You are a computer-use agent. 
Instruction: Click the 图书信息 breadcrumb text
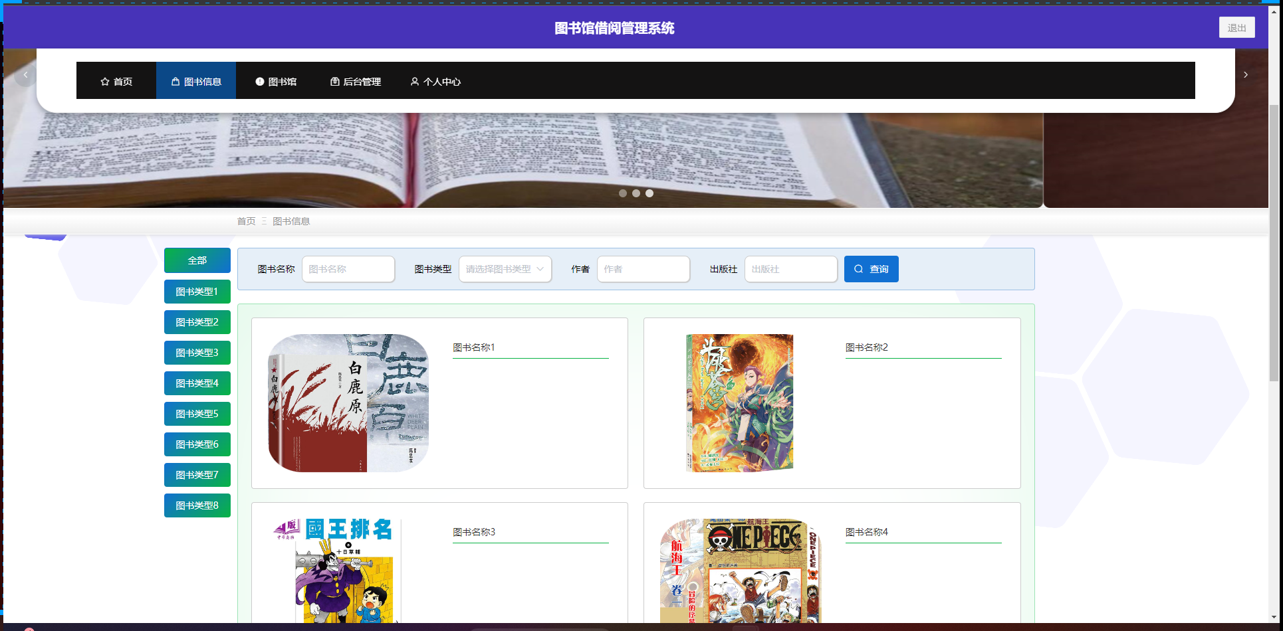pos(291,221)
